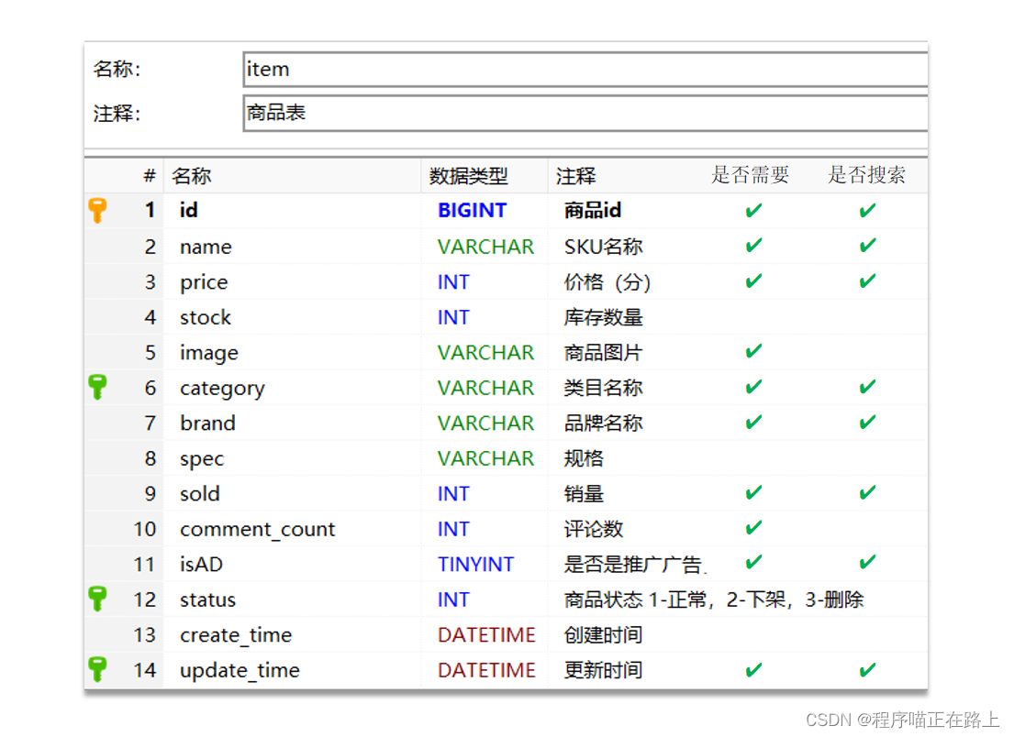Screen dimensions: 1014x737
Task: Click the green key icon on update_time row
Action: (x=97, y=669)
